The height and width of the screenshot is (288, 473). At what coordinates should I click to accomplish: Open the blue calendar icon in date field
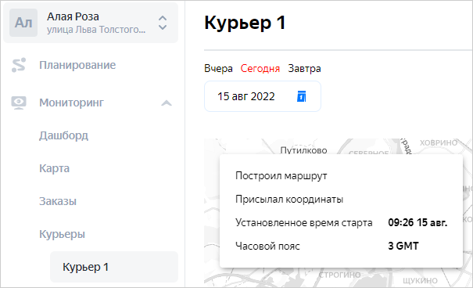(x=301, y=96)
